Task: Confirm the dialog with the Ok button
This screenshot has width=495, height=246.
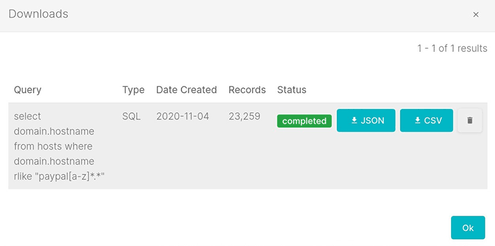Action: (468, 228)
